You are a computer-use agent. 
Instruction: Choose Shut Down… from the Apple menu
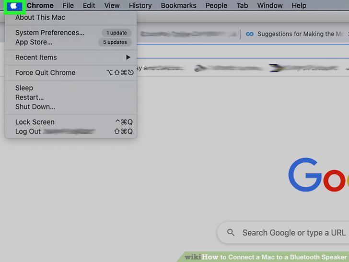pyautogui.click(x=71, y=107)
